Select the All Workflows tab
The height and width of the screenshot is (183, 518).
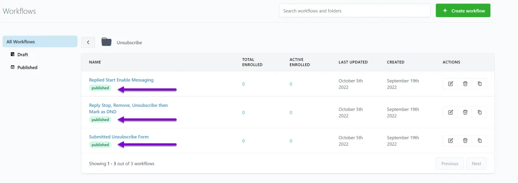pos(40,42)
